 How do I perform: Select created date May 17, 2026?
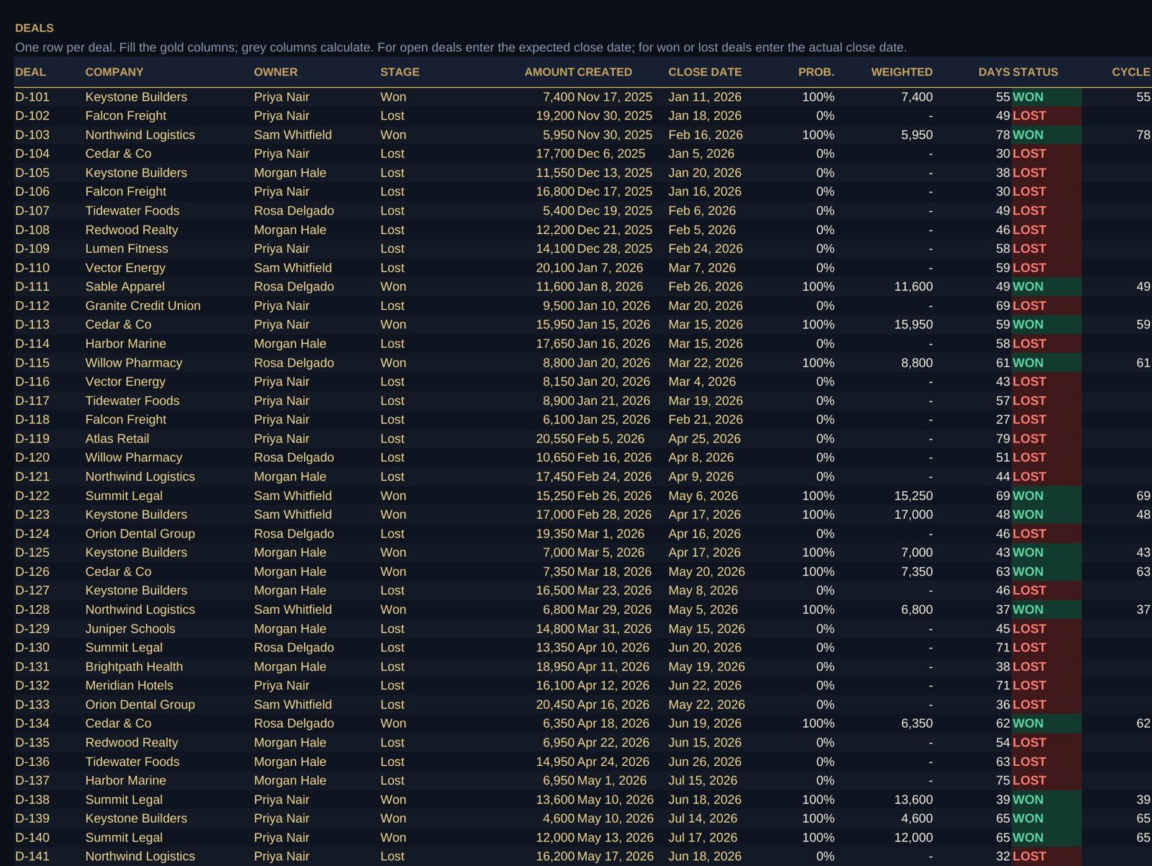pyautogui.click(x=615, y=857)
